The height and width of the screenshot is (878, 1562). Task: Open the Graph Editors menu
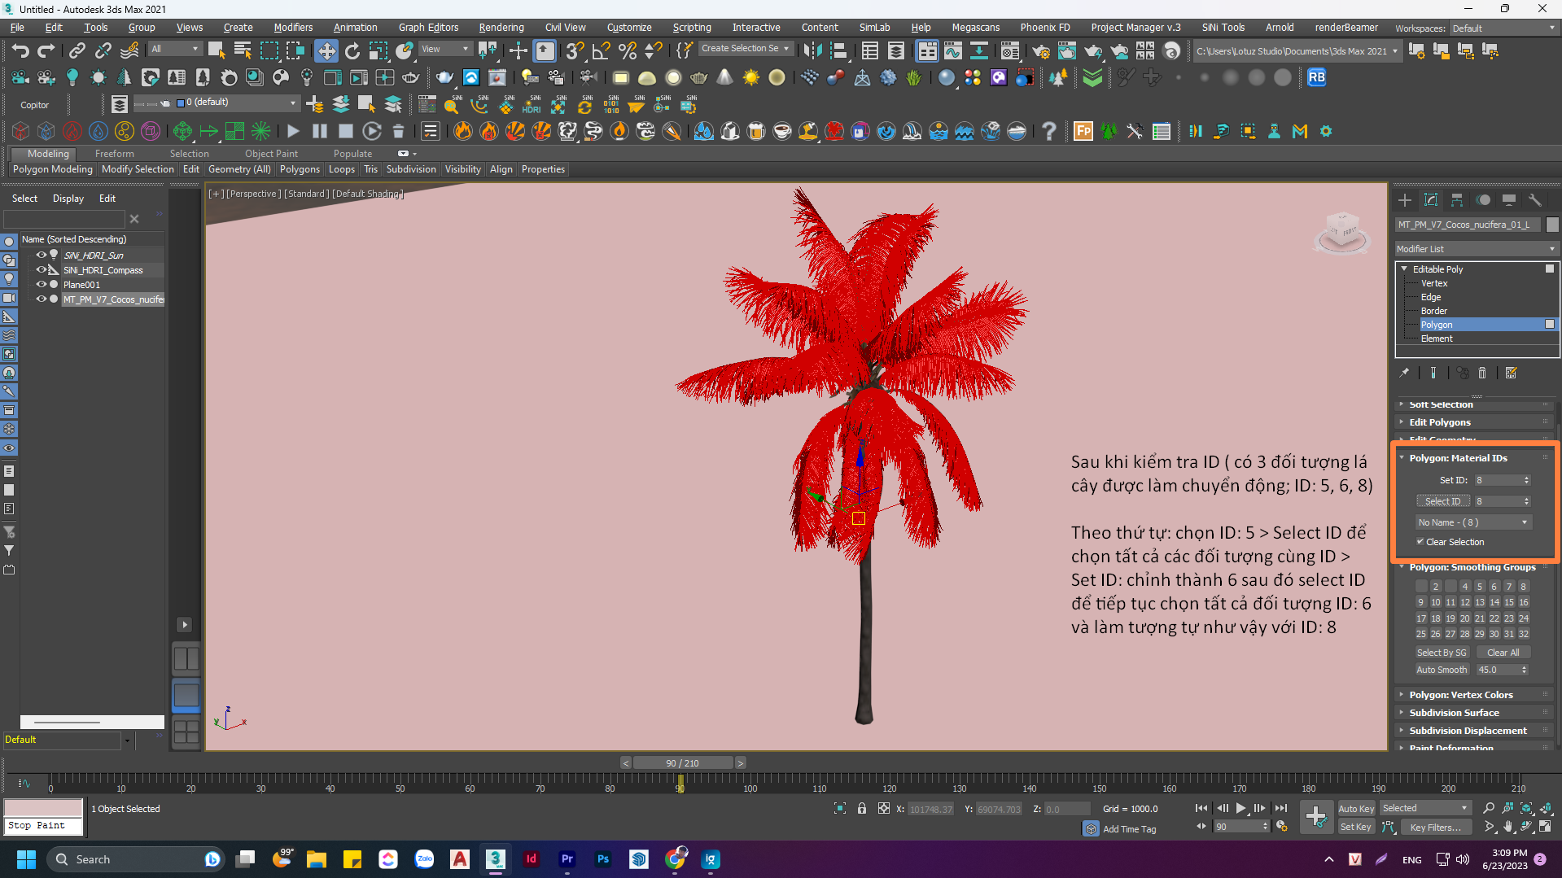click(x=428, y=28)
